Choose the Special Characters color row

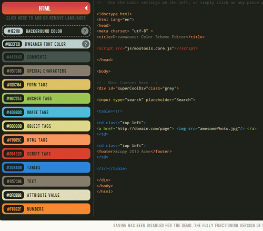click(46, 71)
